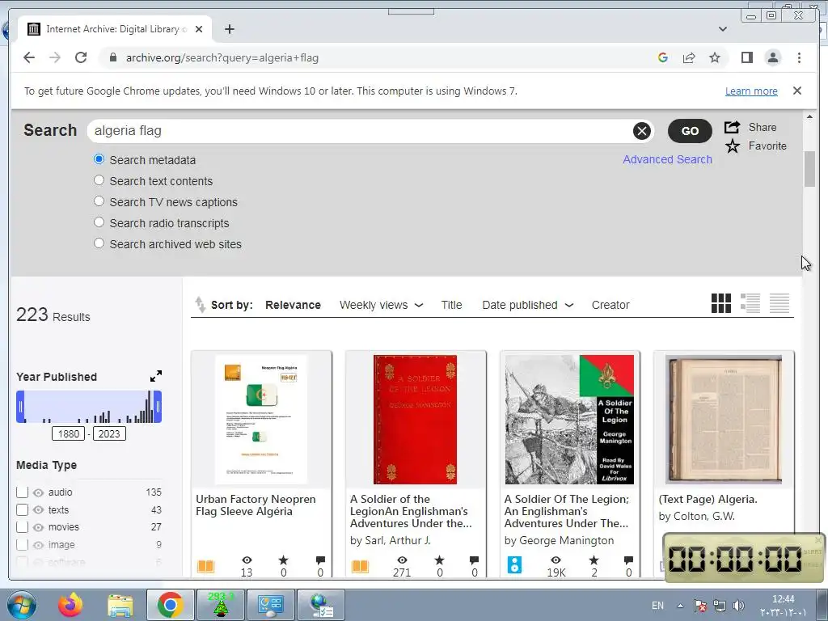Open Chrome three-dot menu
Image resolution: width=828 pixels, height=621 pixels.
click(x=799, y=57)
